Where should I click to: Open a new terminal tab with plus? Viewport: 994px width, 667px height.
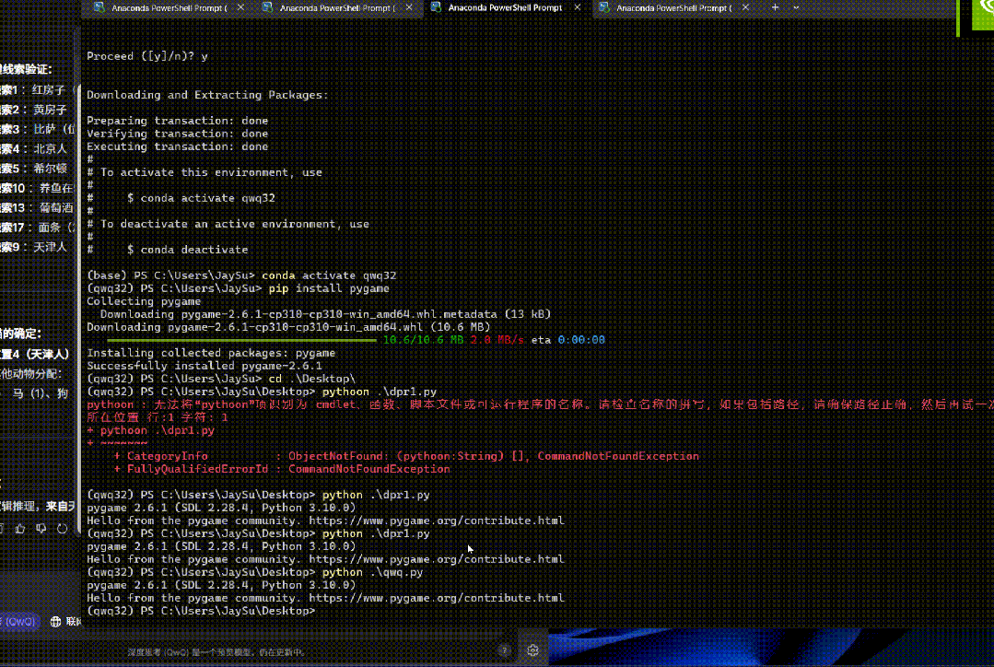775,7
